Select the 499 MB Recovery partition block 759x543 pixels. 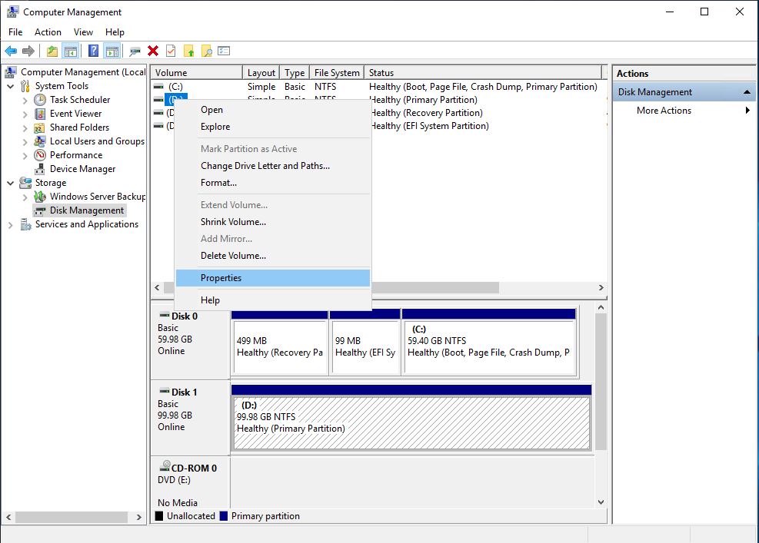280,343
